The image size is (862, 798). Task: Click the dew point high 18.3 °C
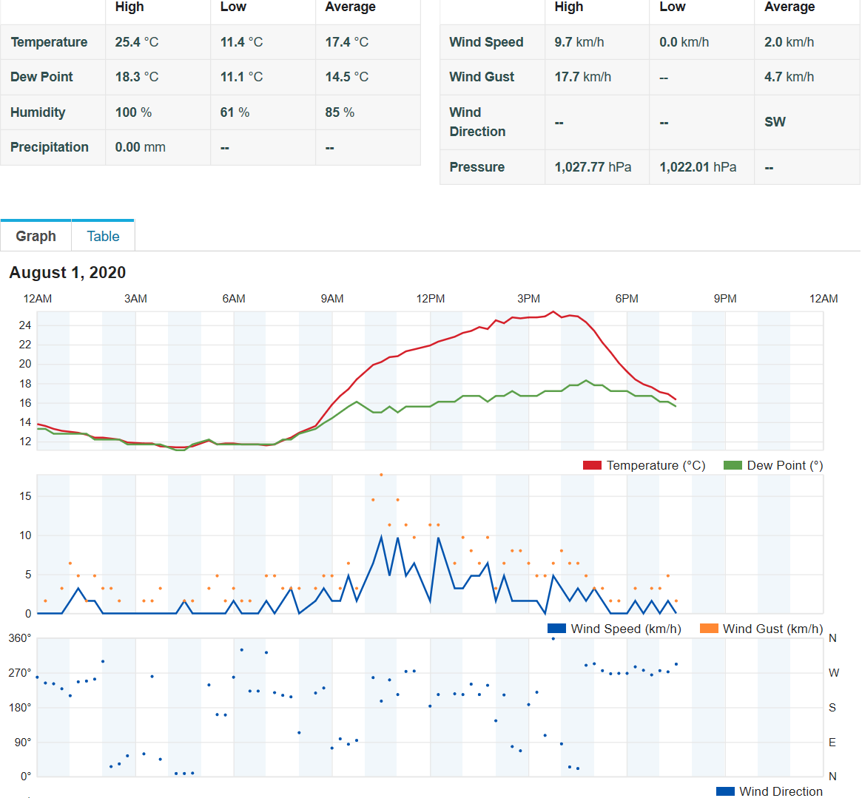tap(137, 77)
